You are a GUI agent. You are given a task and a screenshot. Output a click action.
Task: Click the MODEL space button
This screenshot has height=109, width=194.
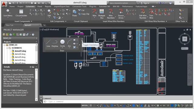(85, 106)
